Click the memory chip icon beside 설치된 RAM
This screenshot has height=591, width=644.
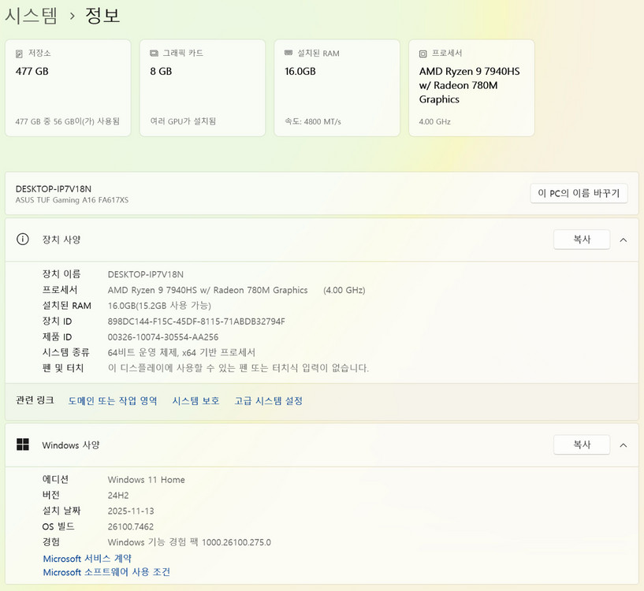pos(288,54)
